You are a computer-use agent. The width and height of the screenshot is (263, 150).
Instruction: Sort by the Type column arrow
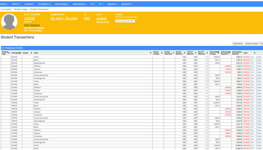(151, 53)
